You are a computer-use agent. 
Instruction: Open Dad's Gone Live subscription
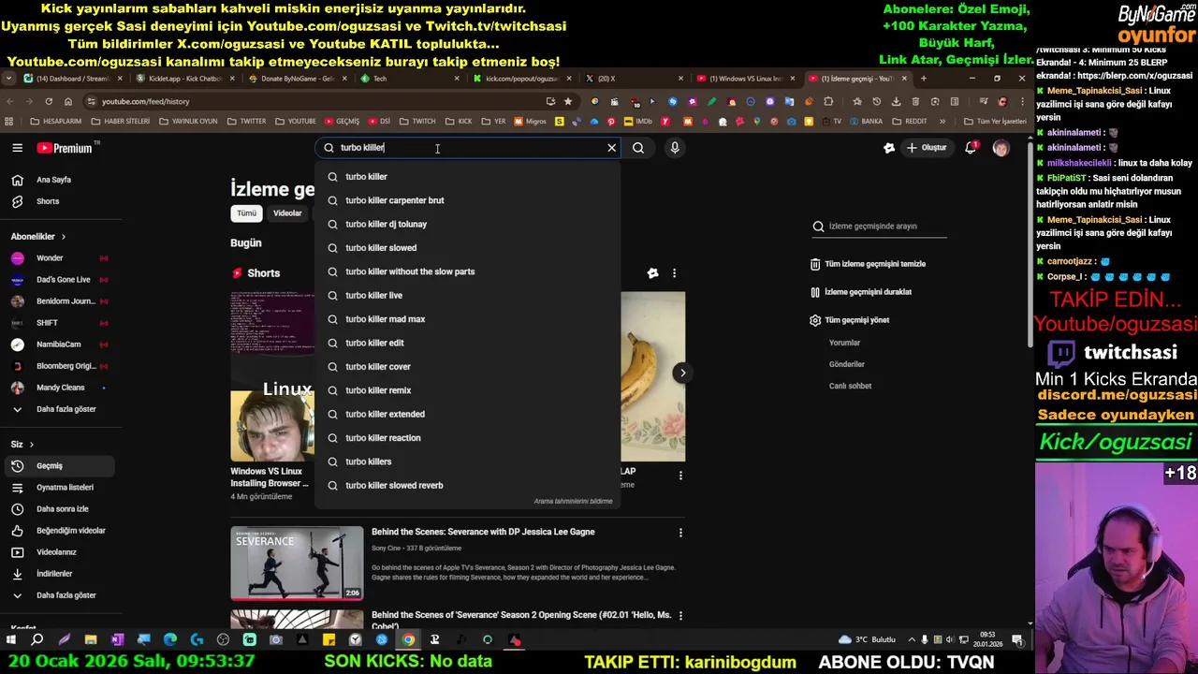tap(61, 280)
